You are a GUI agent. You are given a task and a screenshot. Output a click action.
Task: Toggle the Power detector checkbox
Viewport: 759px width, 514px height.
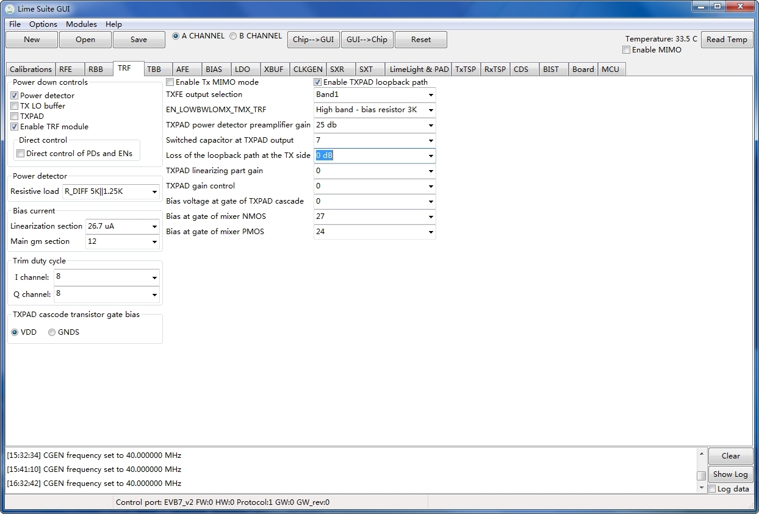(x=15, y=96)
